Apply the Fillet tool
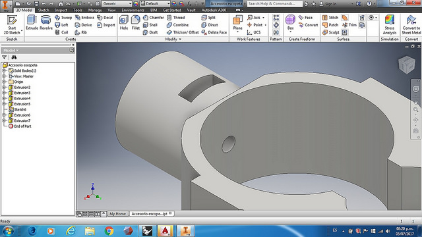 point(136,22)
